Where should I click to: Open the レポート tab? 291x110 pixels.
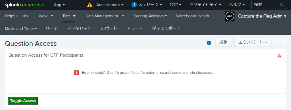click(x=109, y=28)
